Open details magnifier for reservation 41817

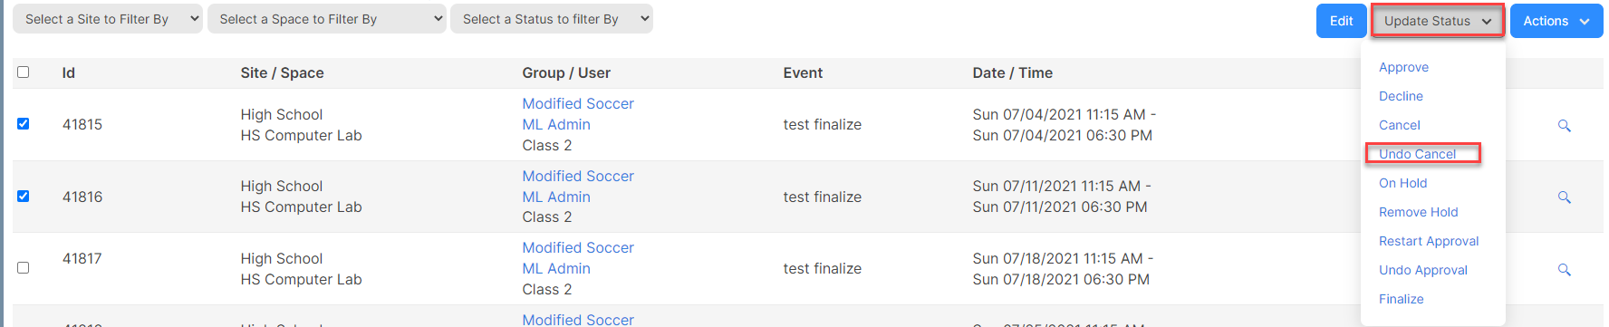coord(1564,269)
